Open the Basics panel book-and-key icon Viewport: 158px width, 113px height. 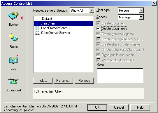click(13, 16)
